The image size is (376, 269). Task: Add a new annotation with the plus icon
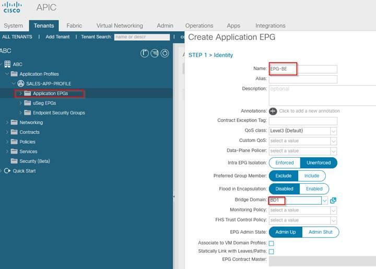(x=273, y=111)
